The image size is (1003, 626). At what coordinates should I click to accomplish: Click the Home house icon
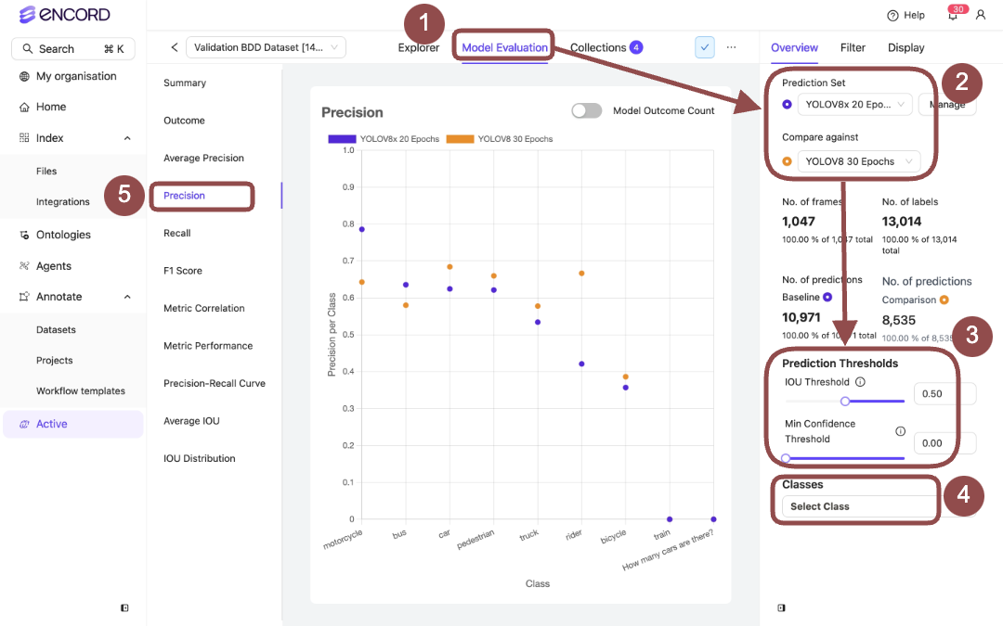point(24,108)
